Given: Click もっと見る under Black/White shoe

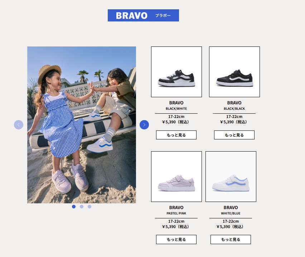Looking at the screenshot, I should click(x=176, y=135).
